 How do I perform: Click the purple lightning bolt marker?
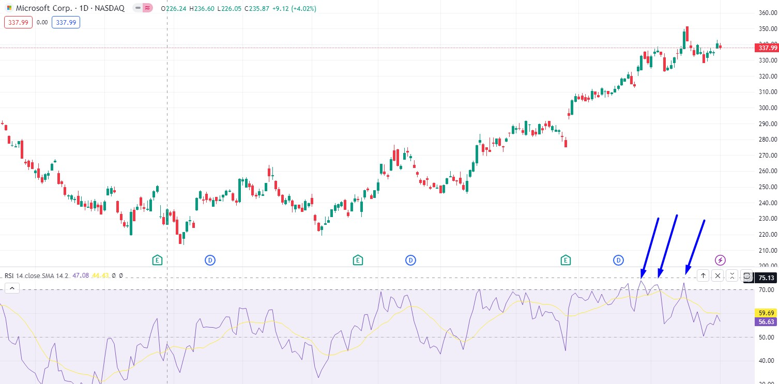pos(720,260)
